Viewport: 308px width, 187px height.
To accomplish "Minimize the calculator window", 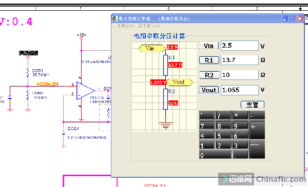I will point(284,18).
